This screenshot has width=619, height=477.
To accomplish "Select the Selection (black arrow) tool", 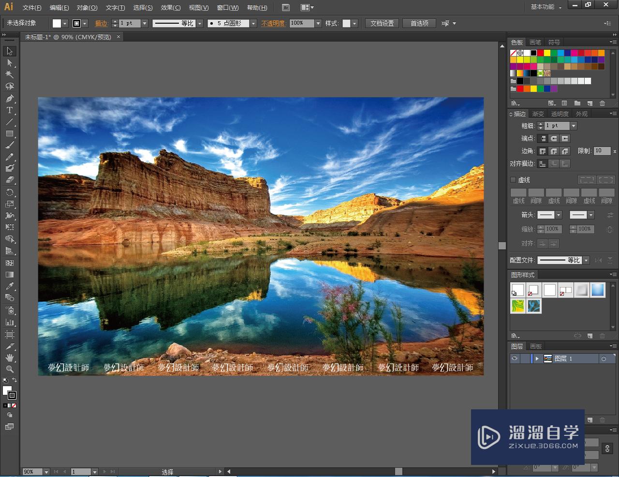I will coord(10,51).
